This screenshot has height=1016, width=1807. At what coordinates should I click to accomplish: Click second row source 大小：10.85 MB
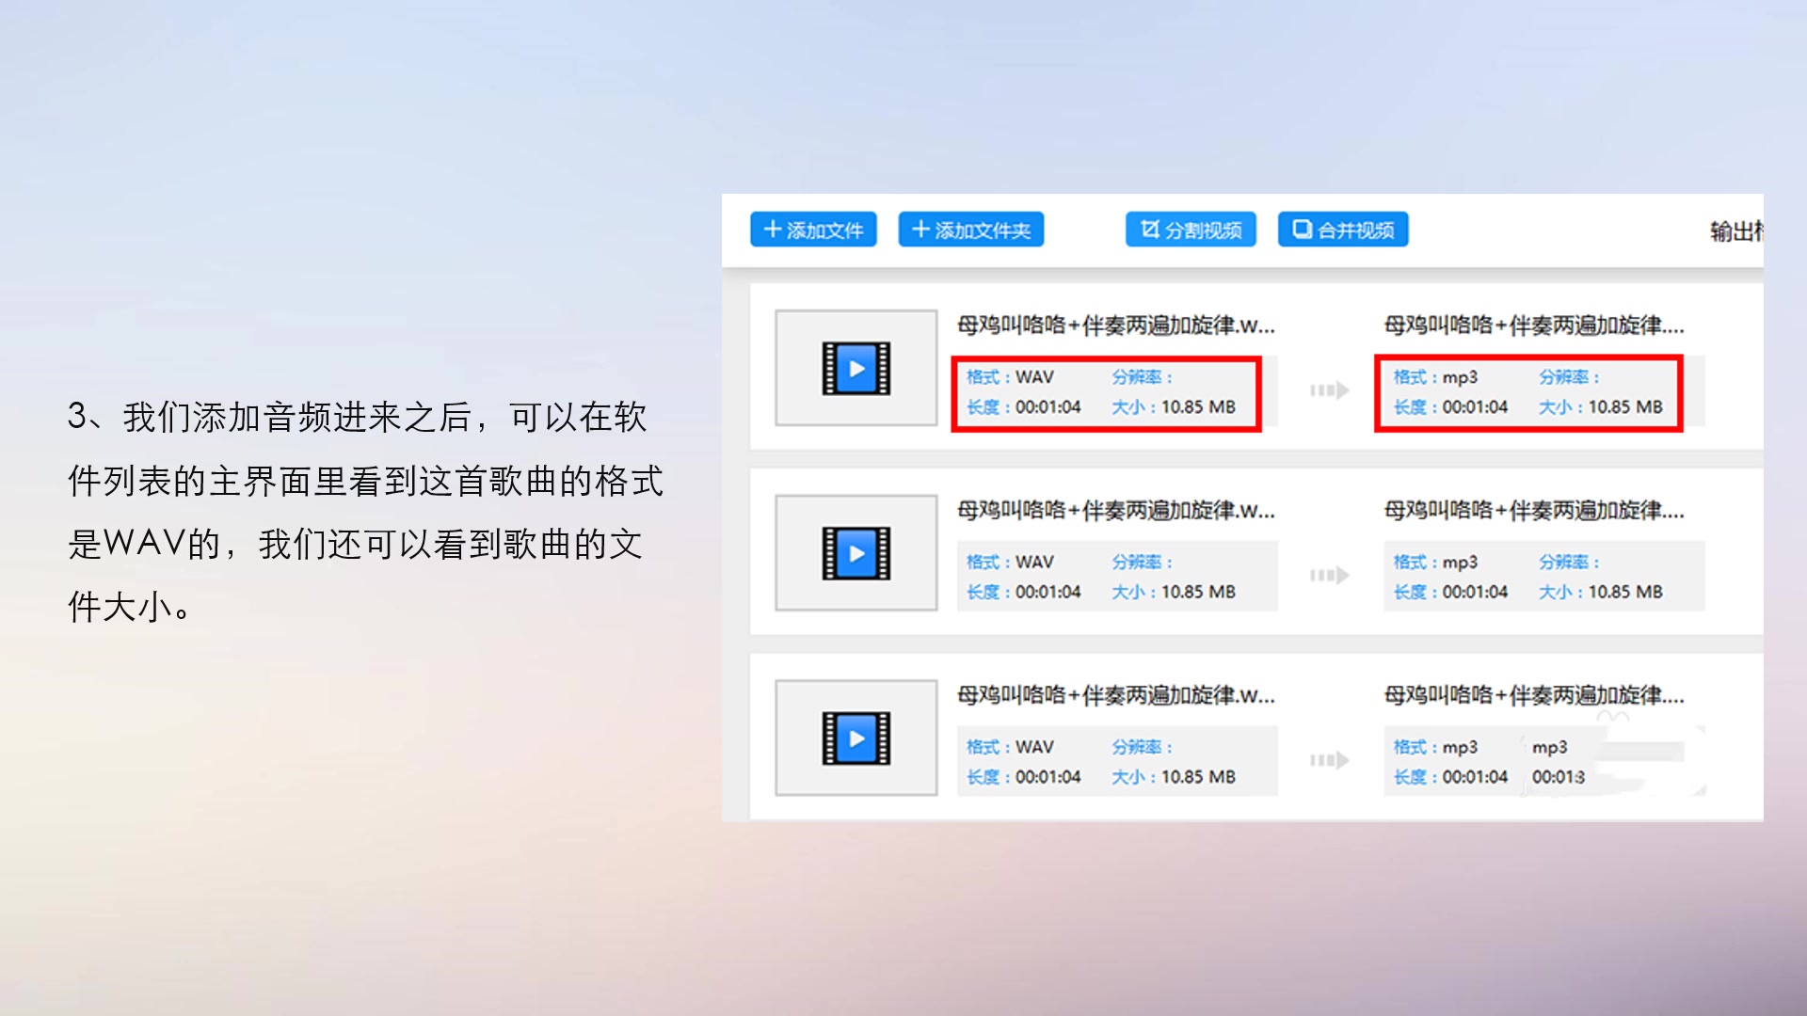pyautogui.click(x=1174, y=592)
